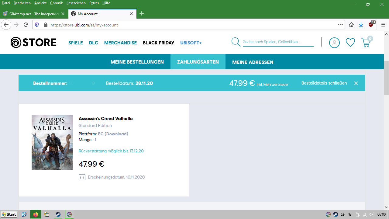The image size is (389, 219).
Task: Open the BLACK FRIDAY deals link
Action: coord(159,43)
